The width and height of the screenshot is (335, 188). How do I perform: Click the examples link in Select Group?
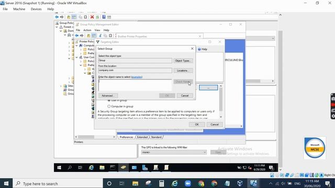pyautogui.click(x=137, y=77)
